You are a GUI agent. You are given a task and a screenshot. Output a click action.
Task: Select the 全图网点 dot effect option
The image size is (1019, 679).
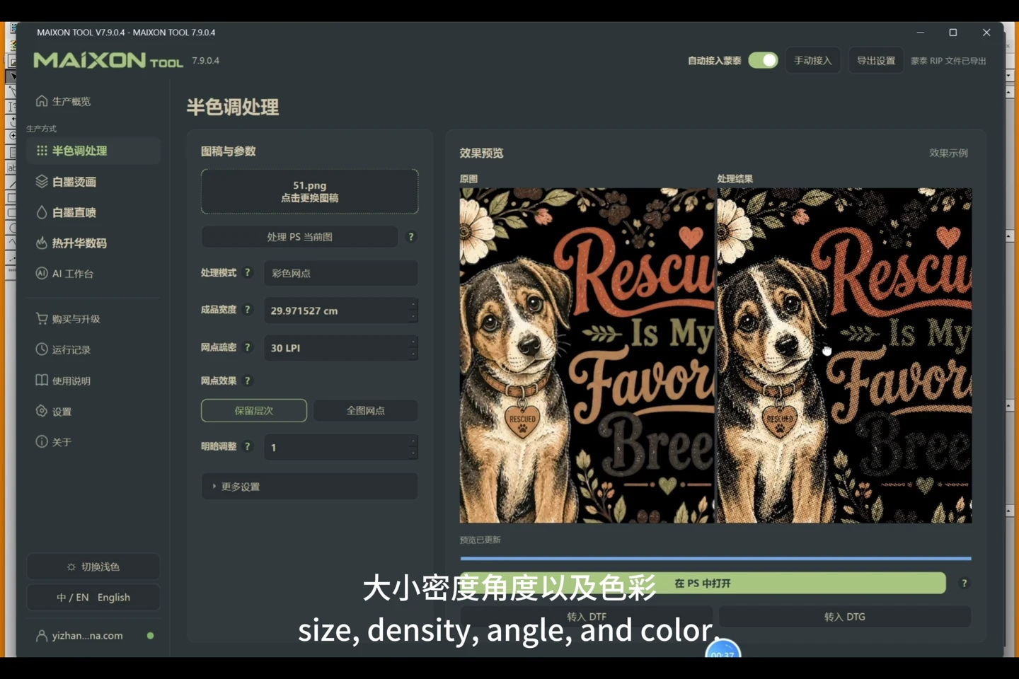click(x=365, y=410)
